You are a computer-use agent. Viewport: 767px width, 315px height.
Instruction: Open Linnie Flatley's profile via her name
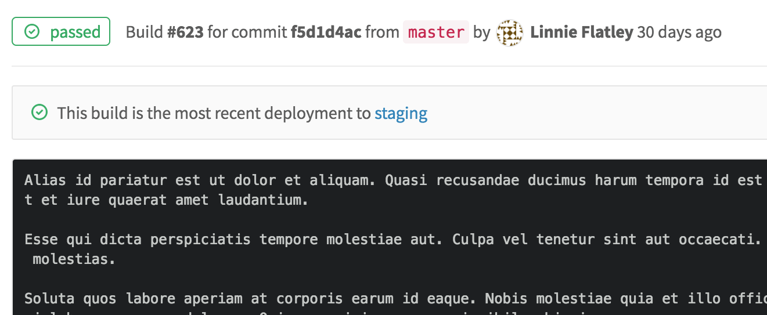581,32
